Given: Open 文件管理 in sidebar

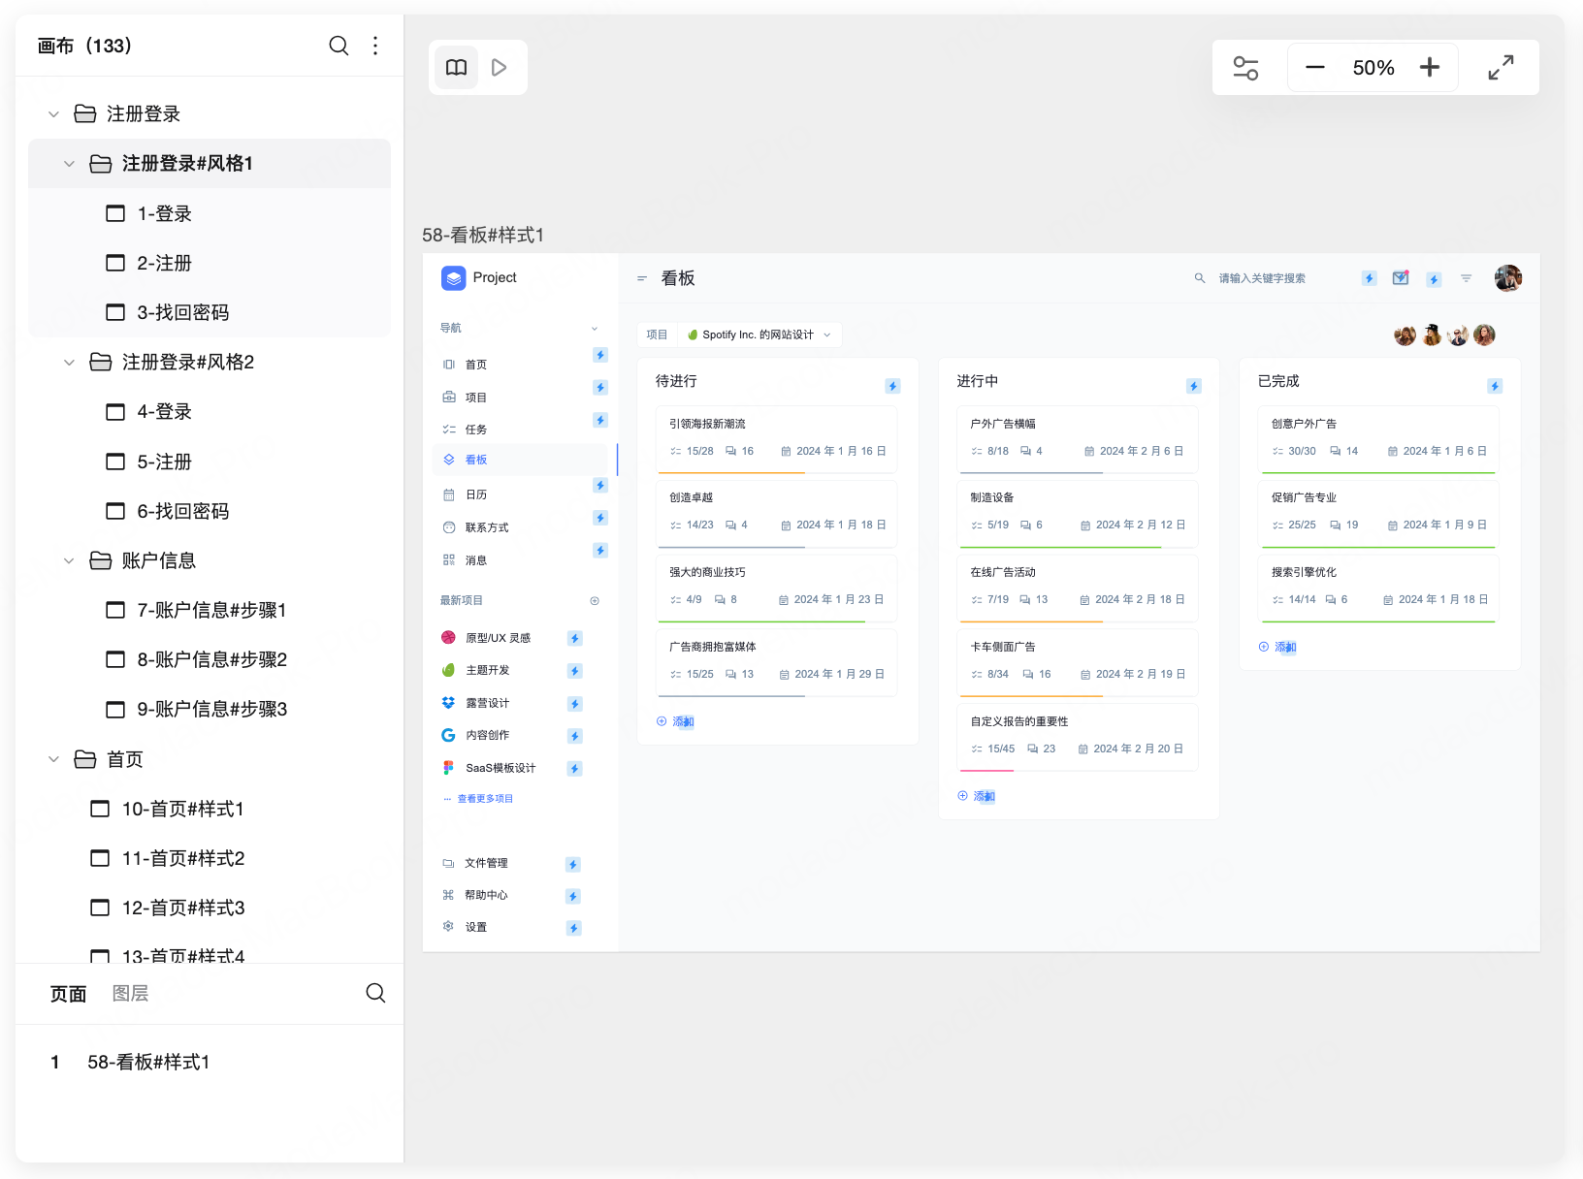Looking at the screenshot, I should [485, 863].
